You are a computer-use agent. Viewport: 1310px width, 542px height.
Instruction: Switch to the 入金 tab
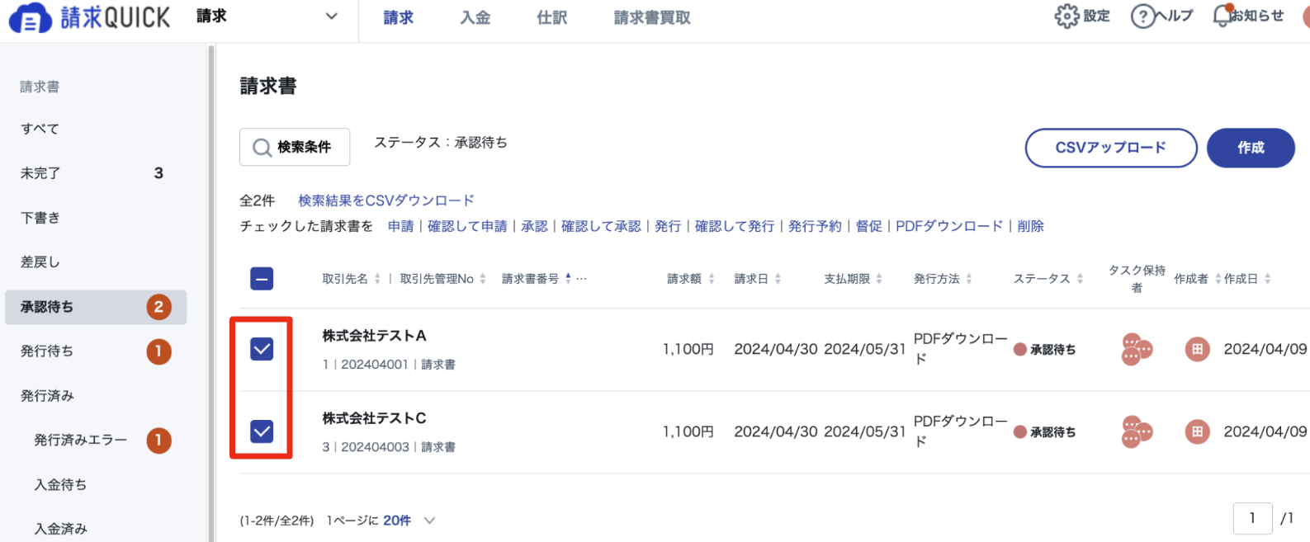click(x=475, y=17)
